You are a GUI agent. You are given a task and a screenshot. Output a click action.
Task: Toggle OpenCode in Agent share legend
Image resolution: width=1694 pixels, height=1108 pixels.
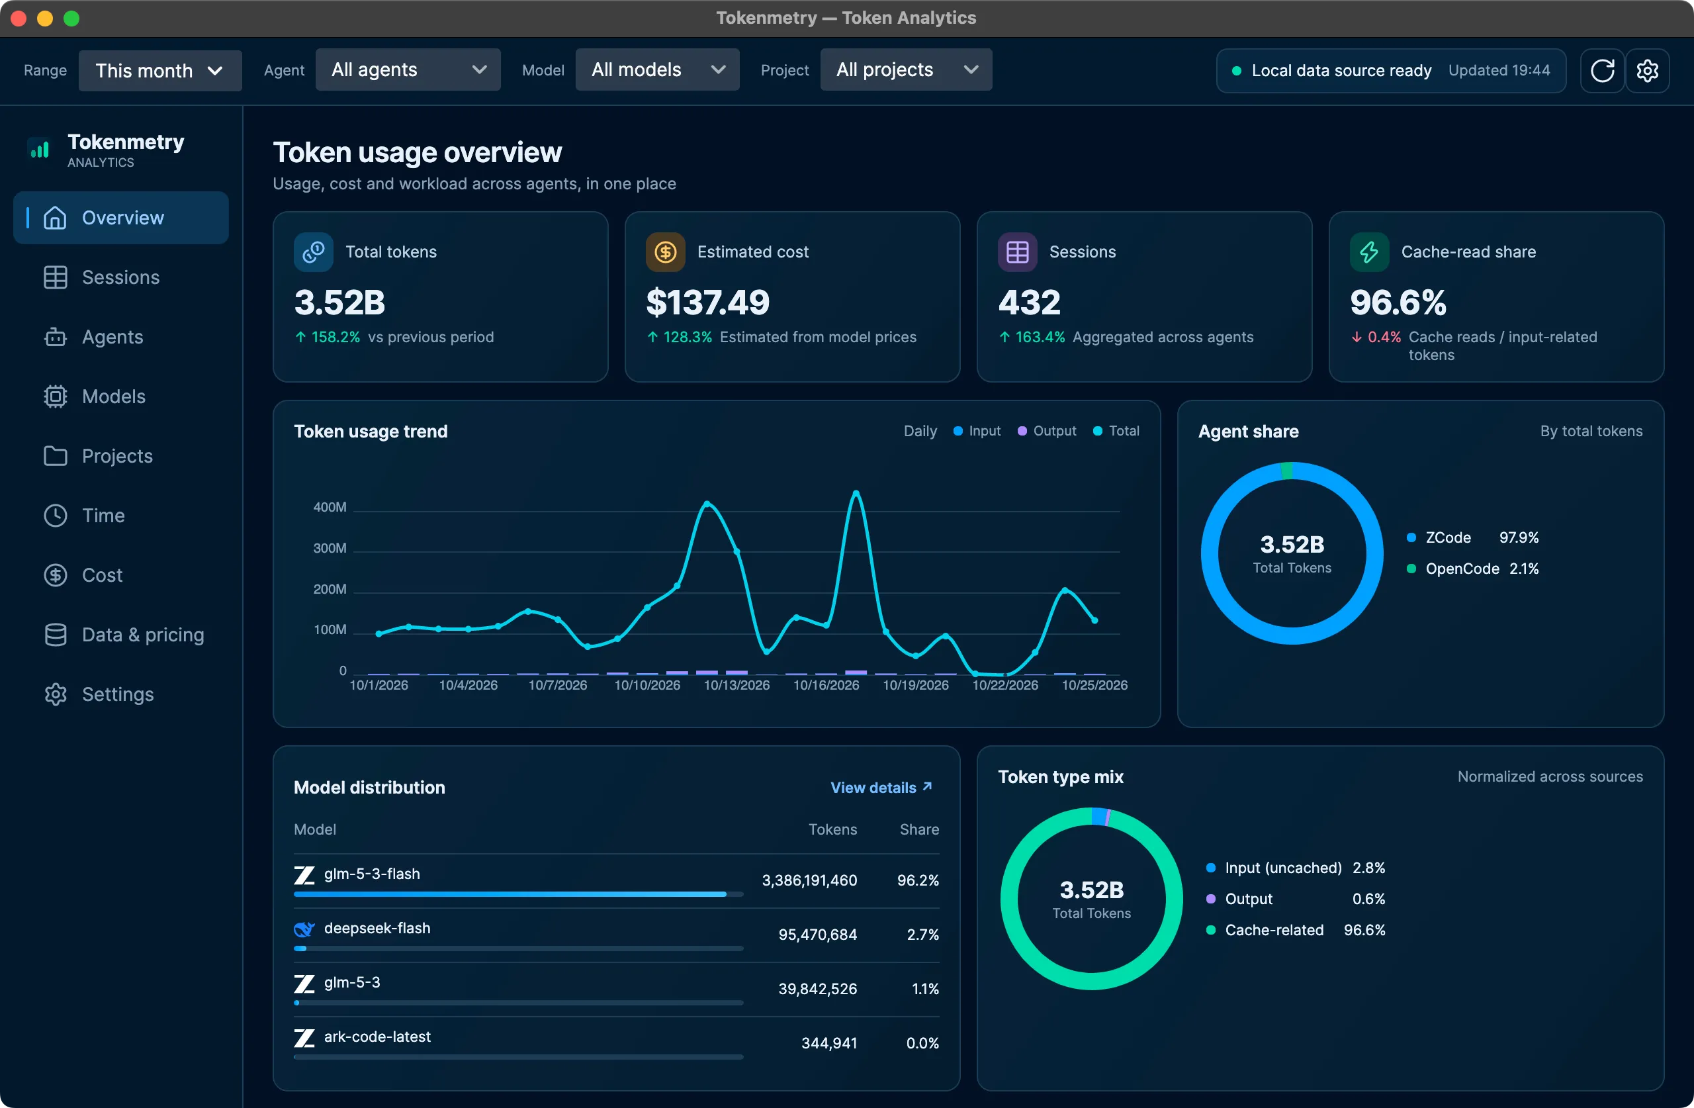click(1472, 569)
